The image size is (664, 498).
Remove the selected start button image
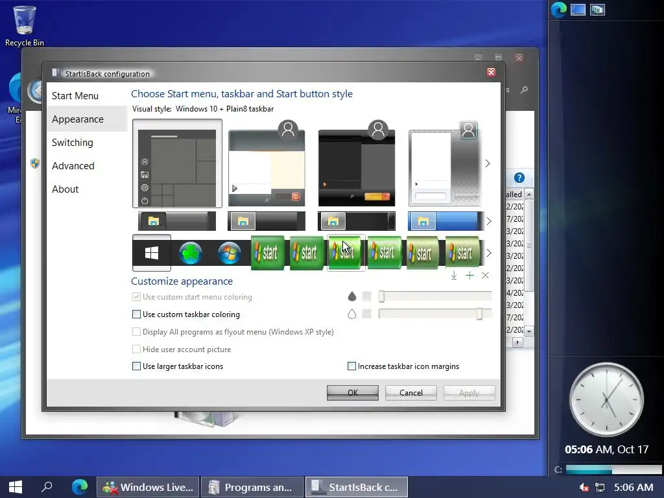[x=485, y=276]
